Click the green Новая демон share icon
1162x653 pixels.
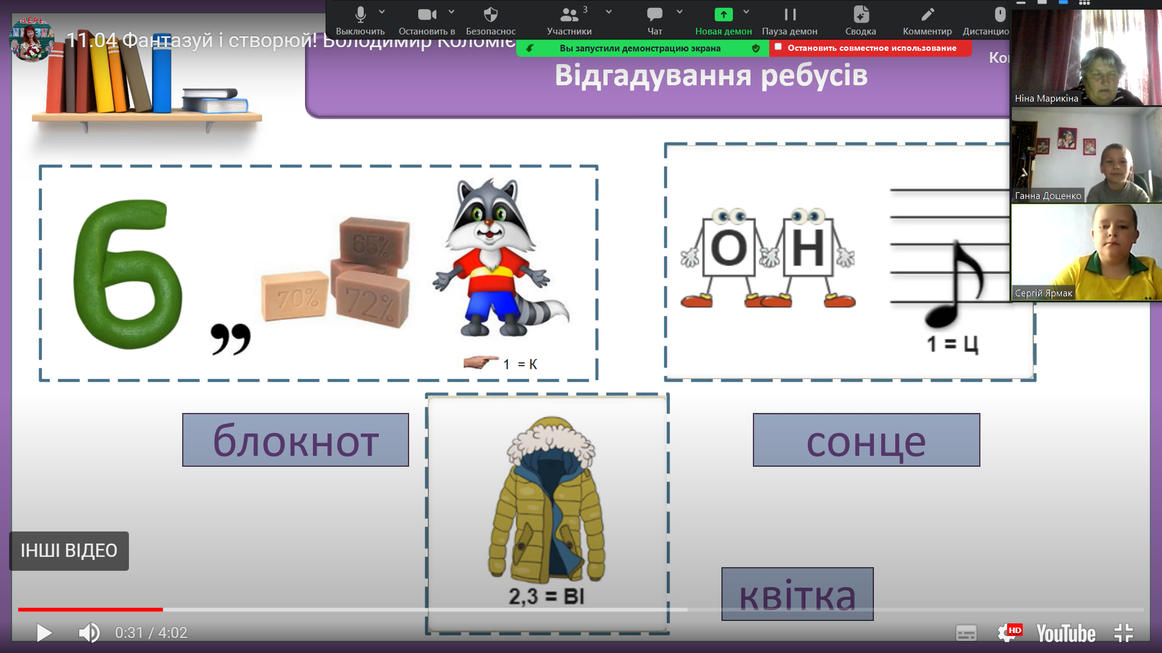(x=724, y=15)
